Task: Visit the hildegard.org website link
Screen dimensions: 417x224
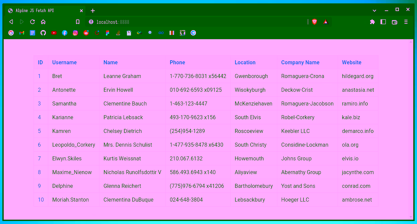Action: [357, 76]
